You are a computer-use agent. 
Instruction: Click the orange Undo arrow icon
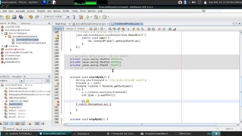31,17
